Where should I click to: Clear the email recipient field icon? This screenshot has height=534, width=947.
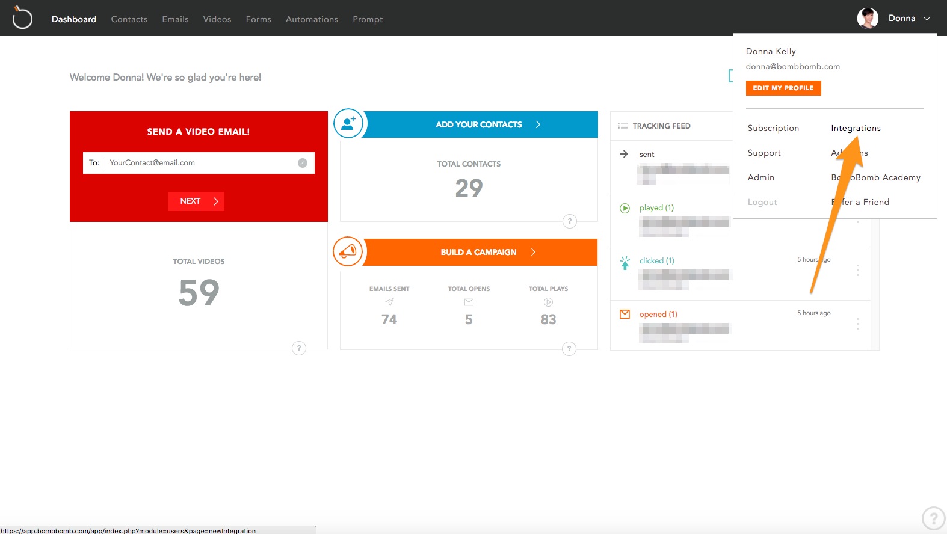point(303,163)
